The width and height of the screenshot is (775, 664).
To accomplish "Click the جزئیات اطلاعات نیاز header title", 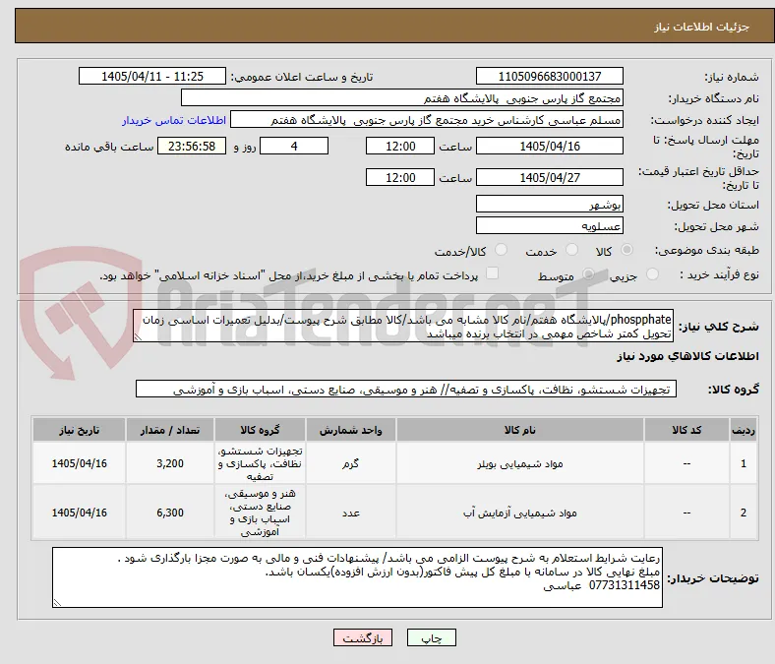I will coord(701,27).
